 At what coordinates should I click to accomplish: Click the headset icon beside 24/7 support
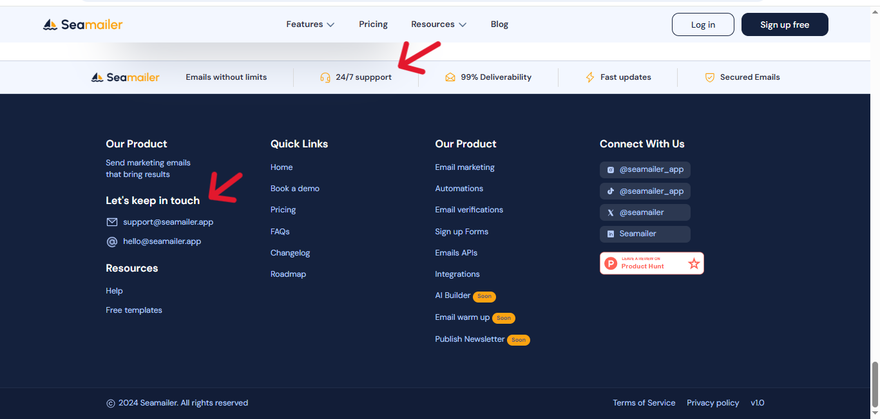point(325,77)
